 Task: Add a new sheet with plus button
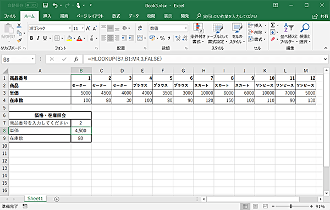[57, 199]
